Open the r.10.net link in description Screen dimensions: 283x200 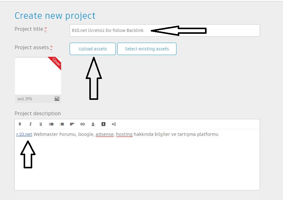(24, 134)
